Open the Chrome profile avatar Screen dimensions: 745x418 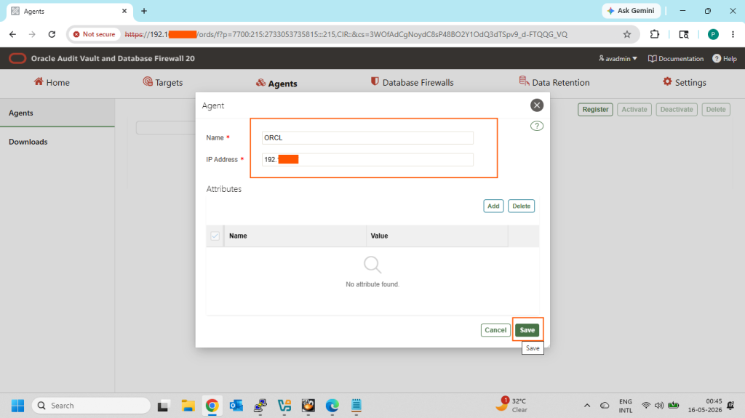click(x=713, y=34)
